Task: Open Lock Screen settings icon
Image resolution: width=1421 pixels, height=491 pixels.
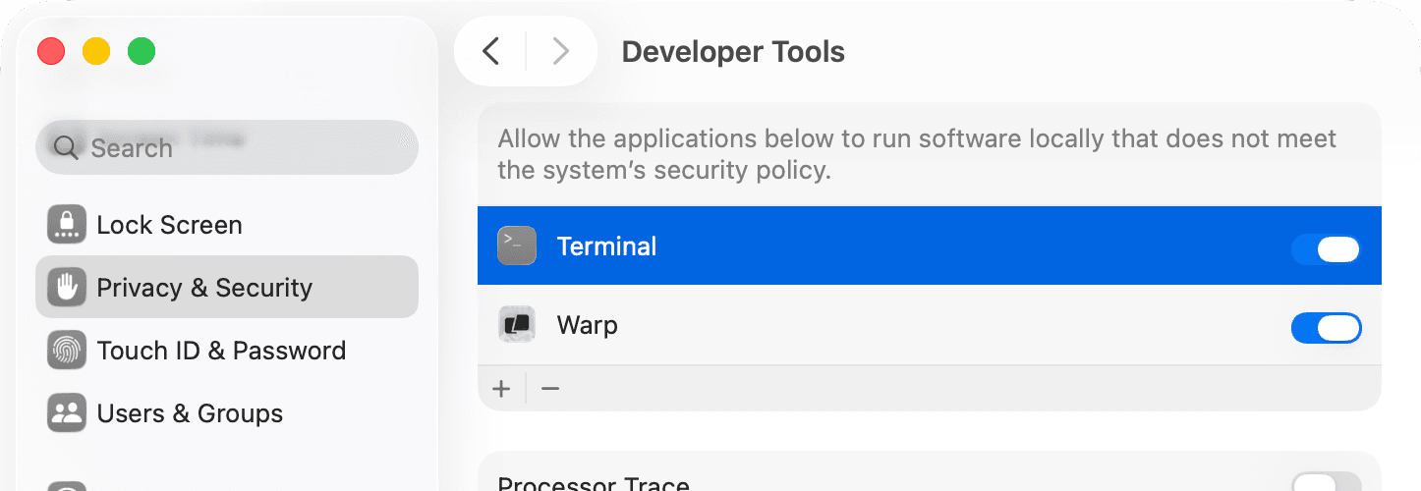Action: pyautogui.click(x=67, y=225)
